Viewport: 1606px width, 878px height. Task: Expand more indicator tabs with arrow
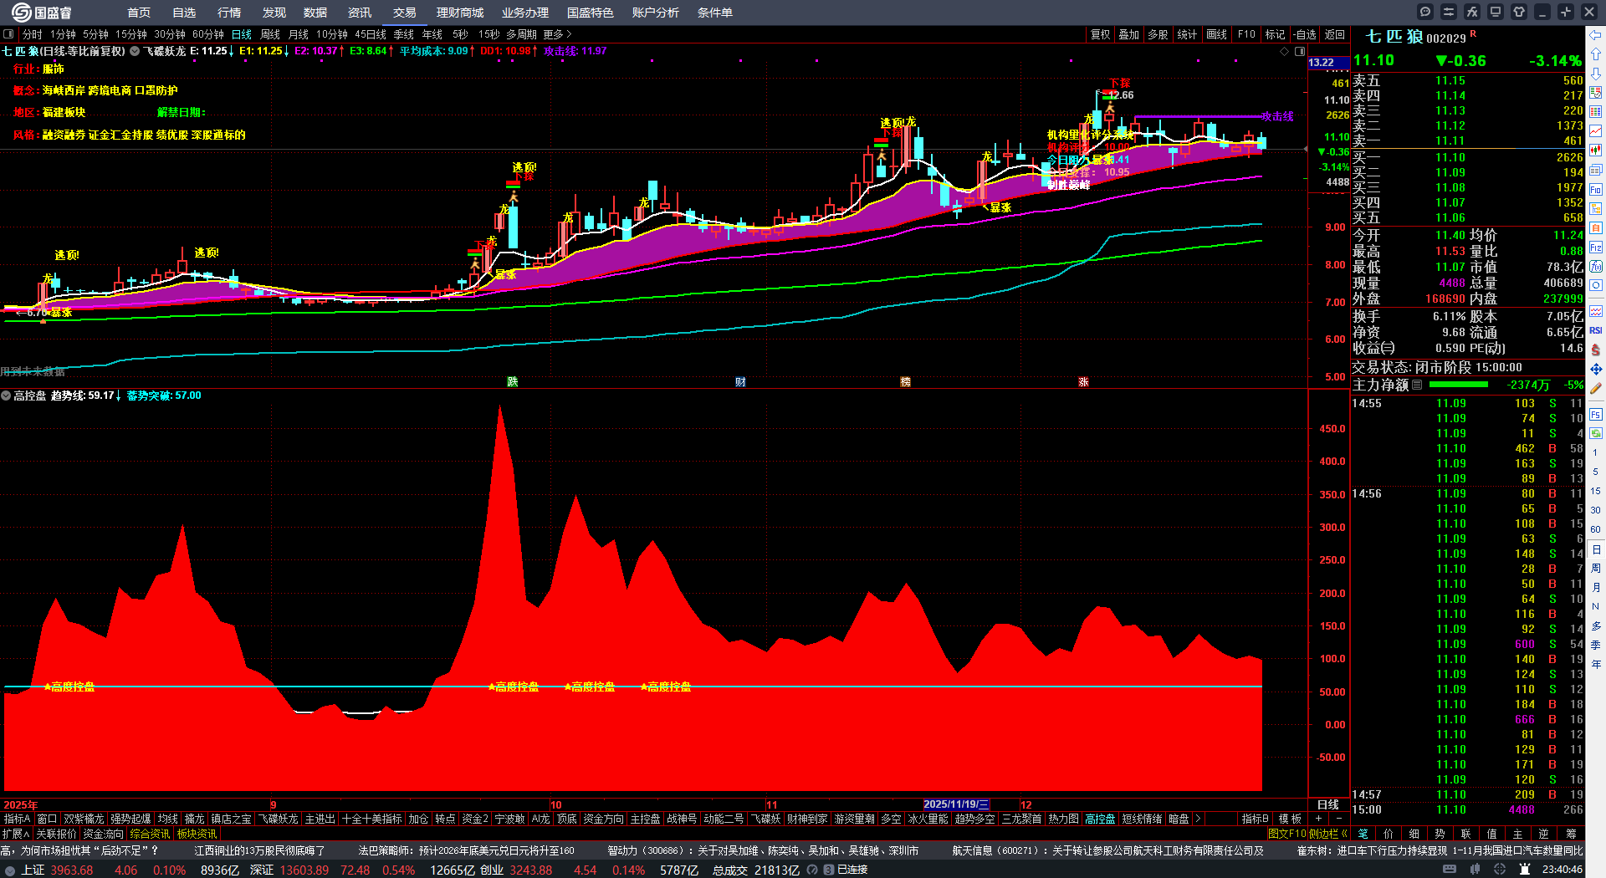pos(1198,819)
